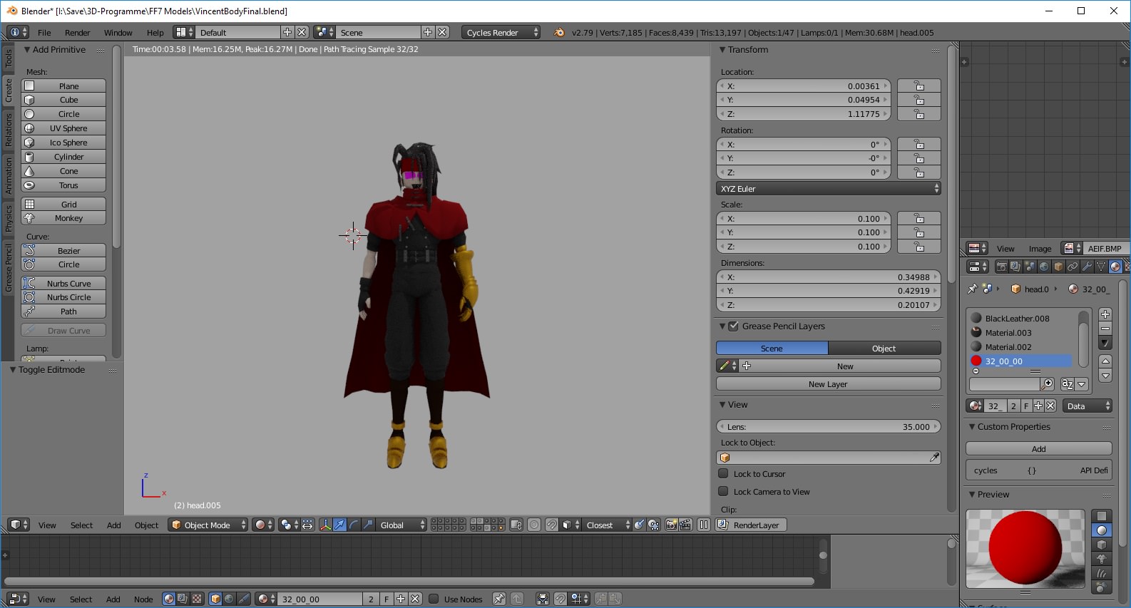Toggle lock for Location X

pos(919,86)
